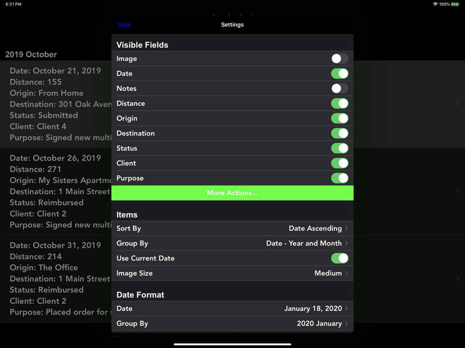465x348 pixels.
Task: Tap the text Origin: From Home
Action: tap(46, 93)
